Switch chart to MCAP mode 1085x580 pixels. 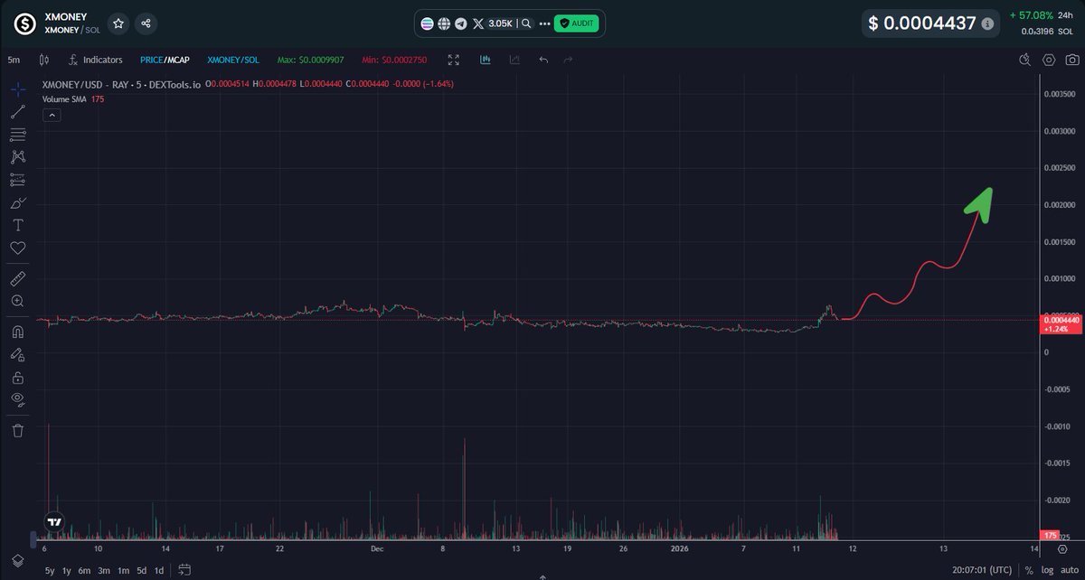177,60
